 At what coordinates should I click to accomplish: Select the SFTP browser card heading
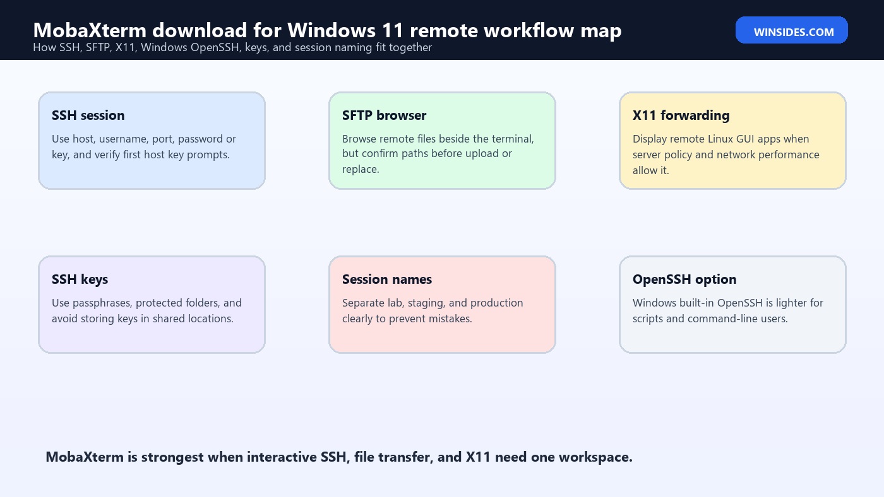(384, 115)
